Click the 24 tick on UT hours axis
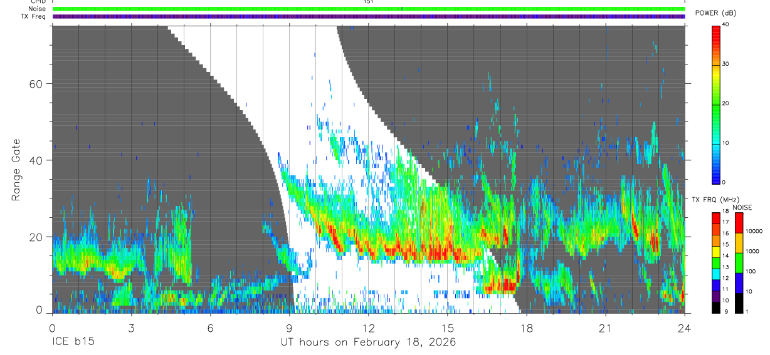This screenshot has height=355, width=770. click(x=685, y=328)
